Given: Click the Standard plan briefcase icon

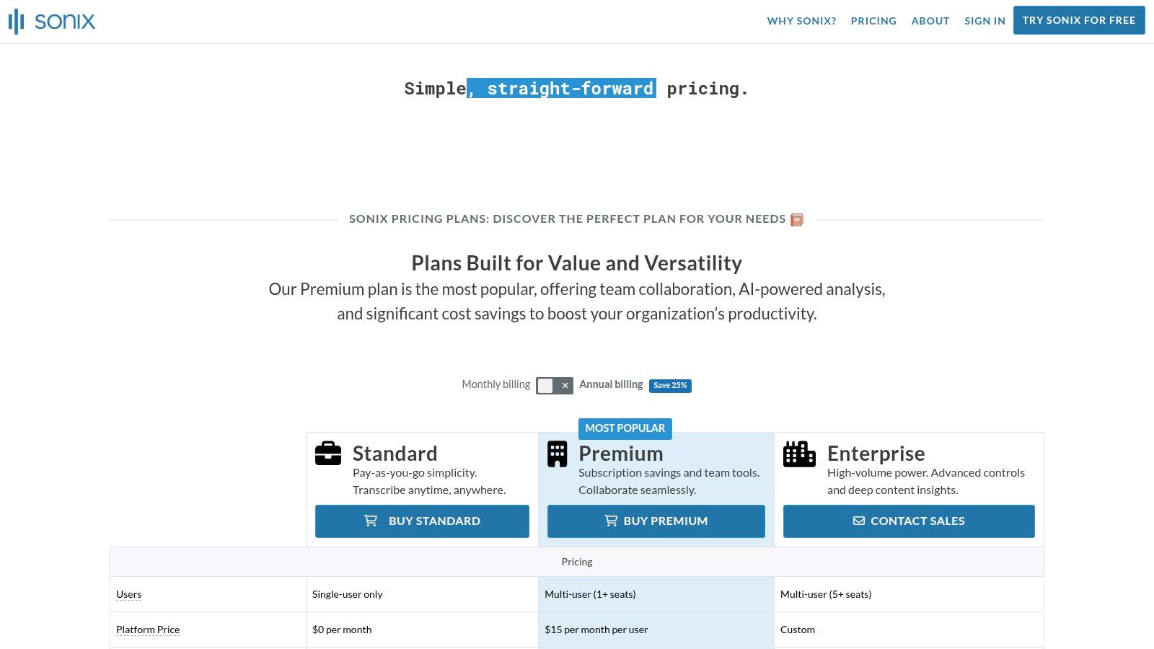Looking at the screenshot, I should (x=328, y=454).
